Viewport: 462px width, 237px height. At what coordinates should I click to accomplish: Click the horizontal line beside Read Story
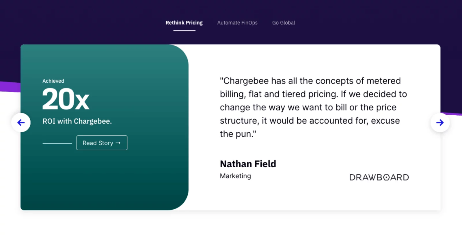point(57,143)
